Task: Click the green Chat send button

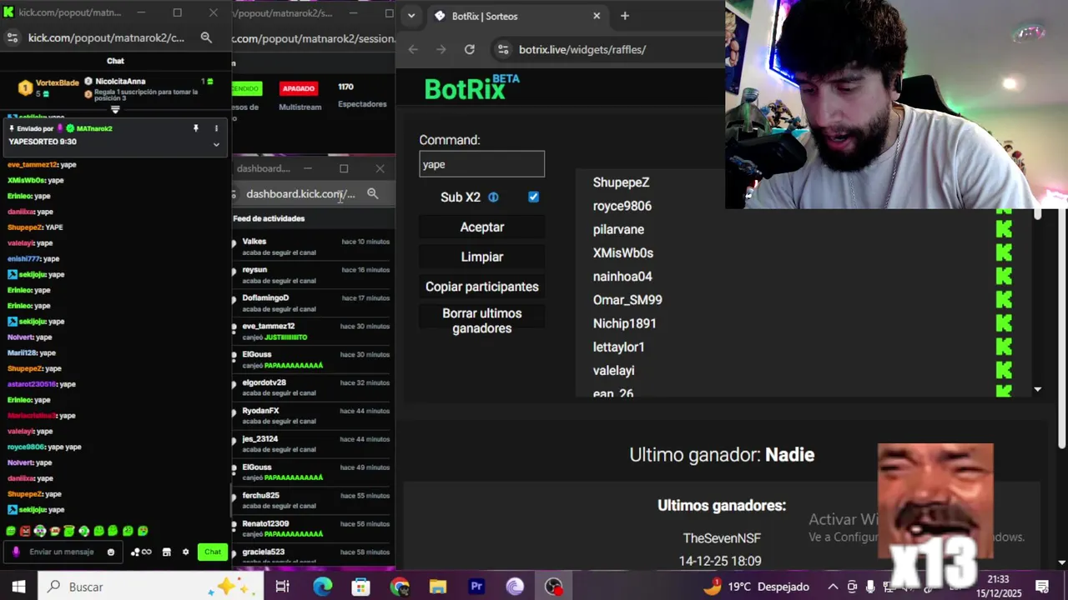Action: [x=213, y=552]
